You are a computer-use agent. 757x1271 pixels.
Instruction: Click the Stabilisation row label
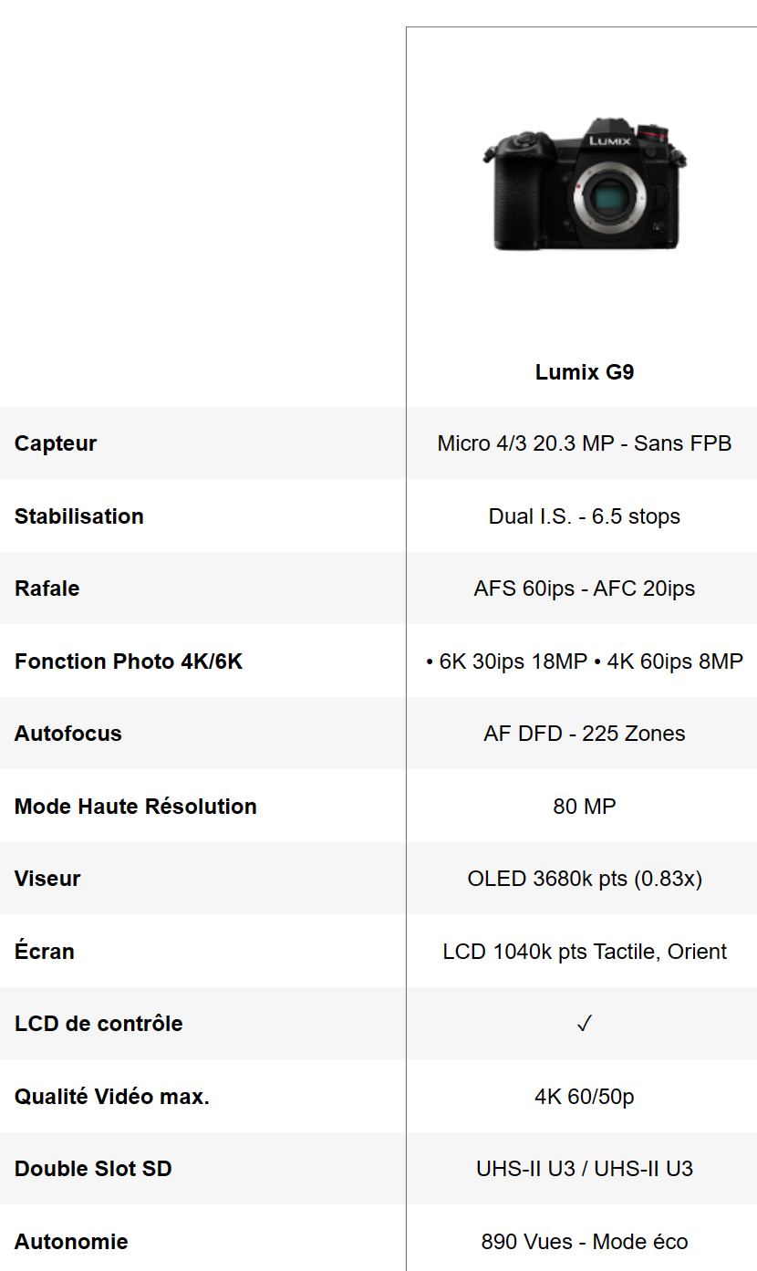pos(79,516)
